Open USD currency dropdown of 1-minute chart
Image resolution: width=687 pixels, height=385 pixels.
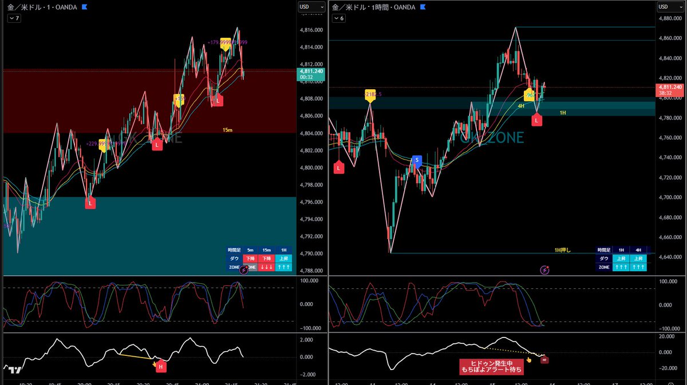[x=311, y=7]
